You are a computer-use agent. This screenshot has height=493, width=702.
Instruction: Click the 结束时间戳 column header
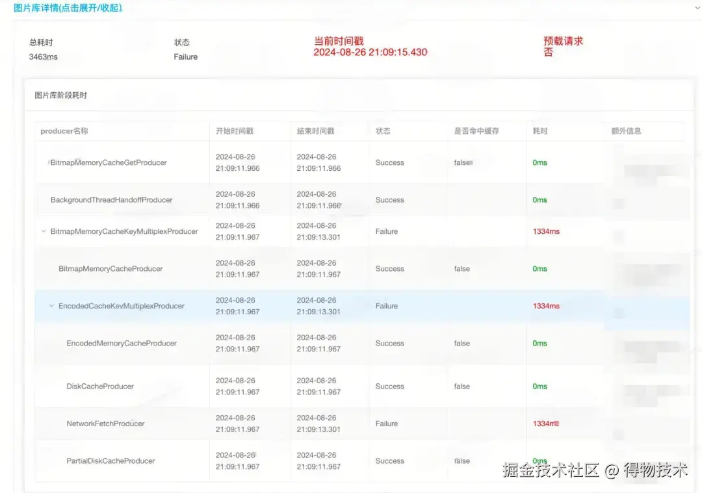(316, 131)
